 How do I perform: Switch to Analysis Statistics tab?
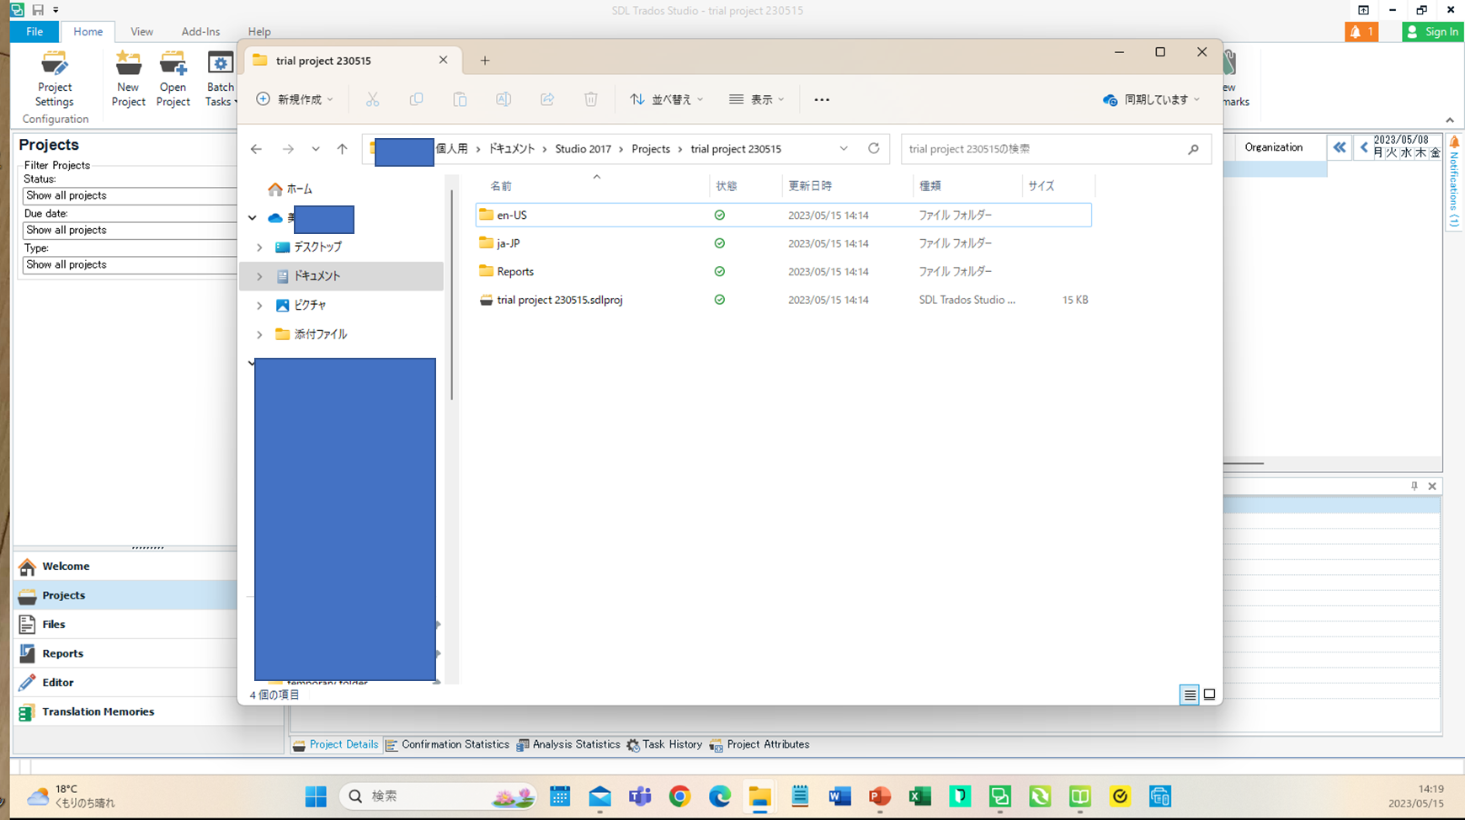pyautogui.click(x=568, y=745)
